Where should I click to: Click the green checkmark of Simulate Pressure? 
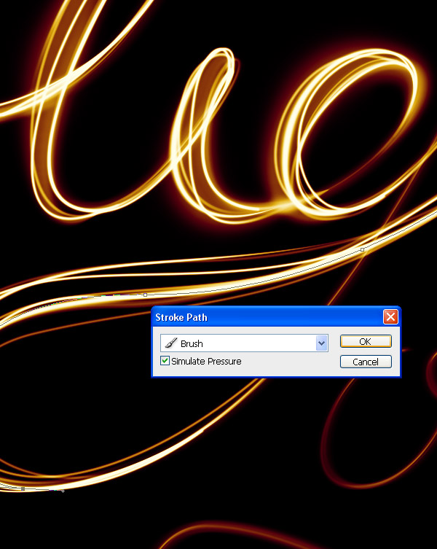coord(165,360)
